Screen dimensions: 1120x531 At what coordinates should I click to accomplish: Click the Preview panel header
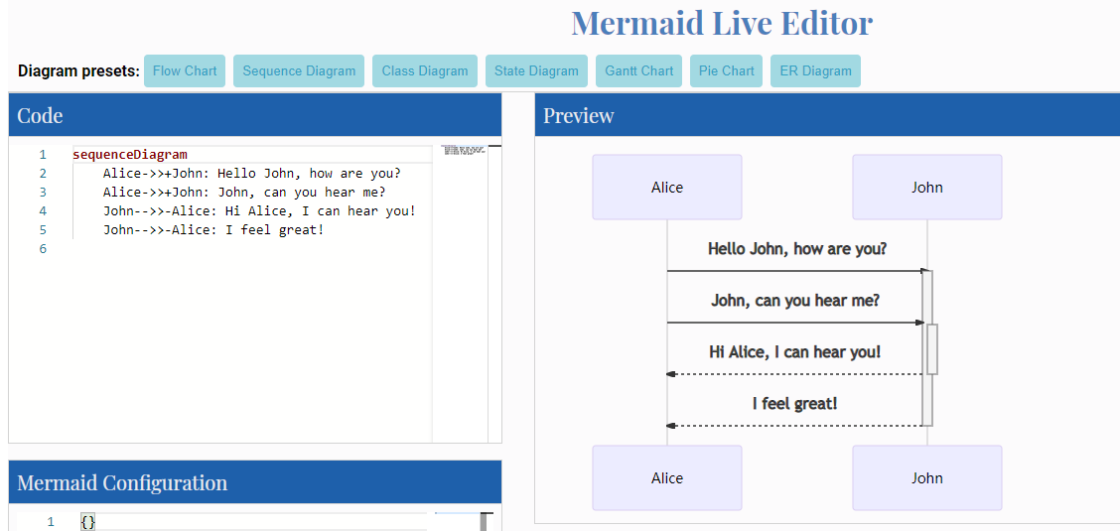click(826, 115)
